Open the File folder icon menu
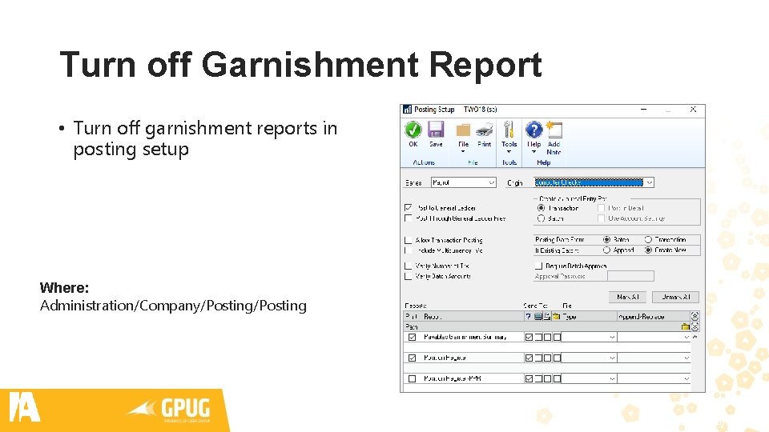The width and height of the screenshot is (769, 432). [x=463, y=130]
